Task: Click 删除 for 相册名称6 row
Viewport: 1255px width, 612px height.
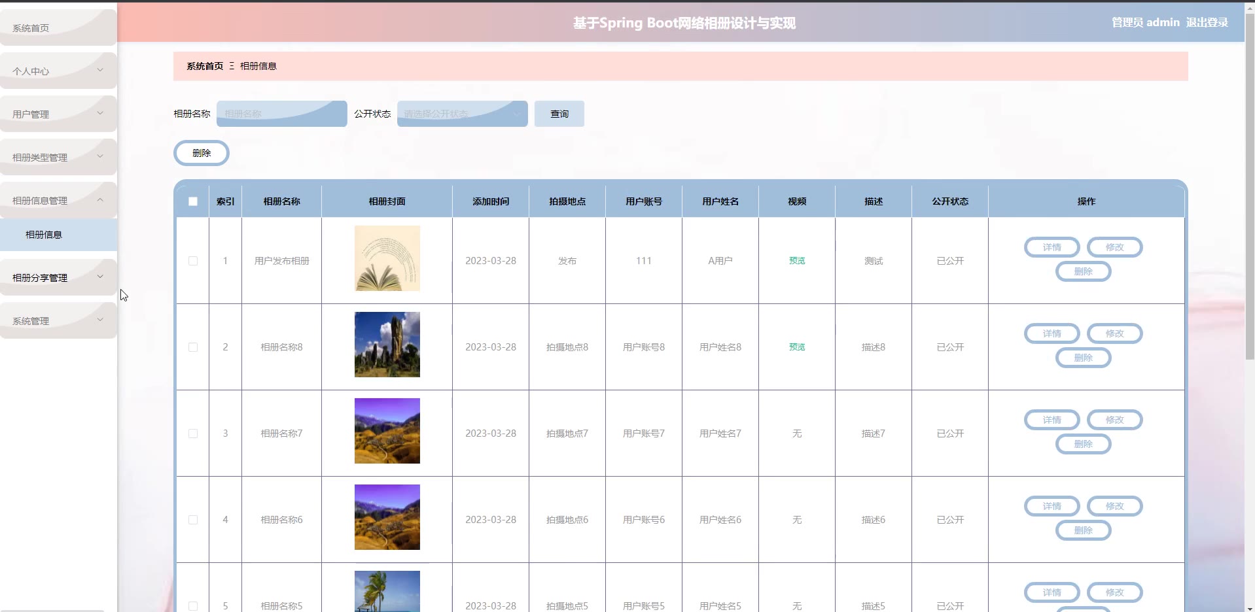Action: [x=1083, y=530]
